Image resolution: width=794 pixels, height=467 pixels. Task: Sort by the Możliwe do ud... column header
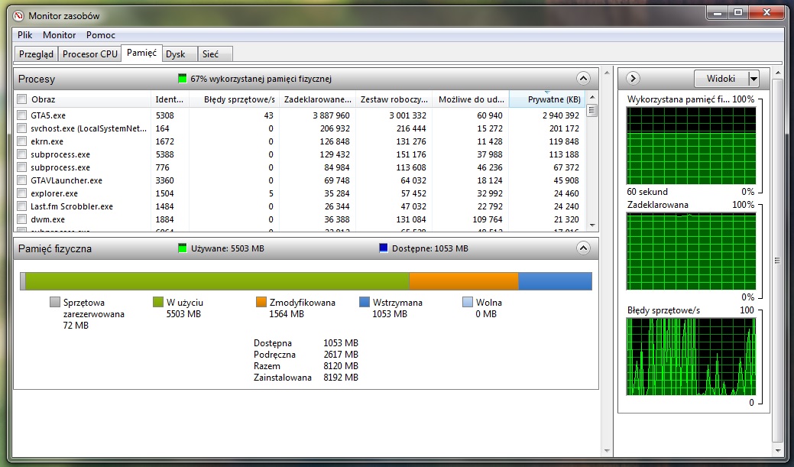pyautogui.click(x=471, y=99)
